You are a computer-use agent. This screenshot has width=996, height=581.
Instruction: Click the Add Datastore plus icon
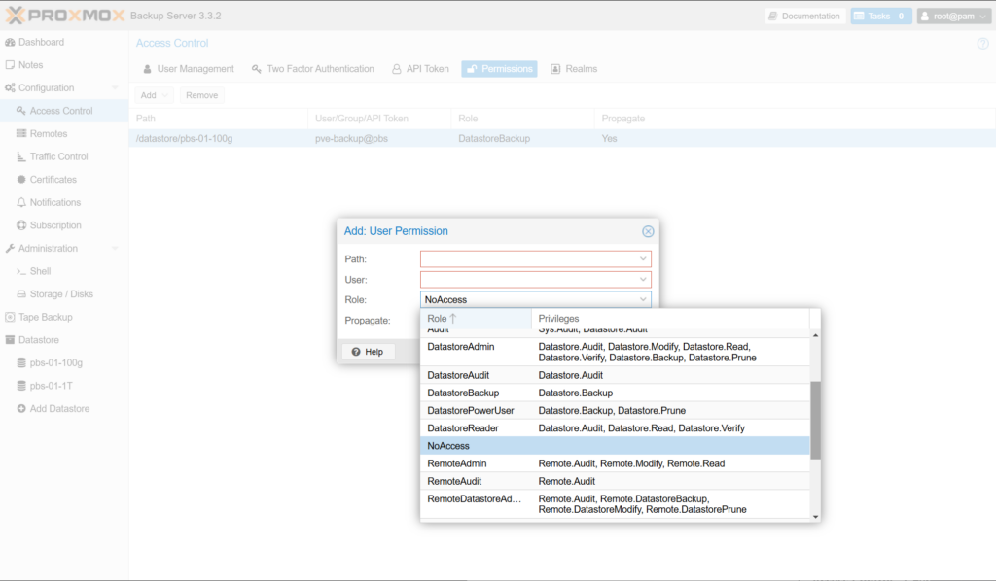21,409
